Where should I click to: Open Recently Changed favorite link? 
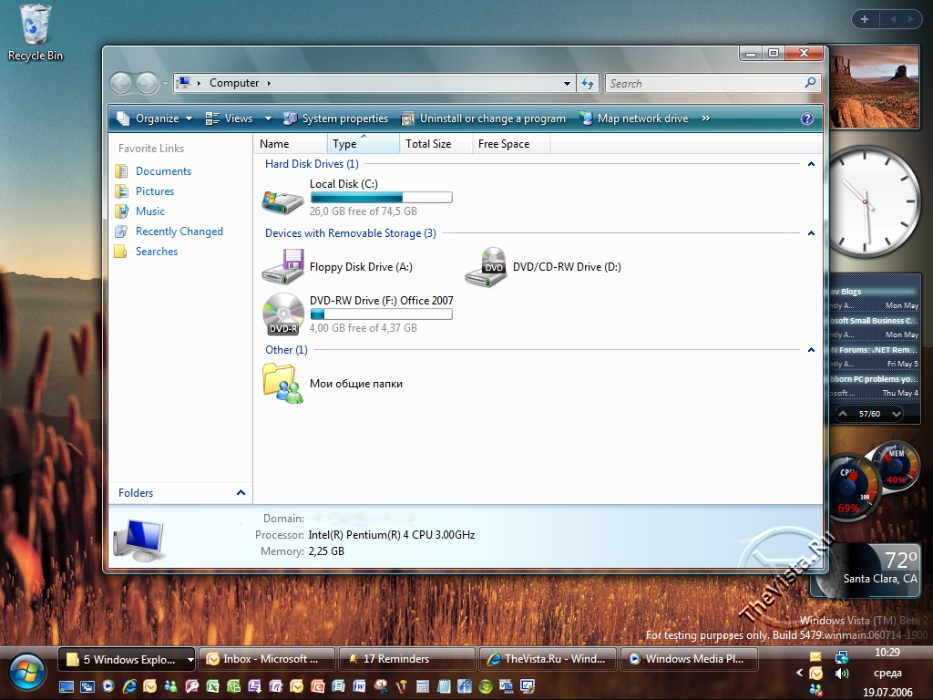pos(179,232)
